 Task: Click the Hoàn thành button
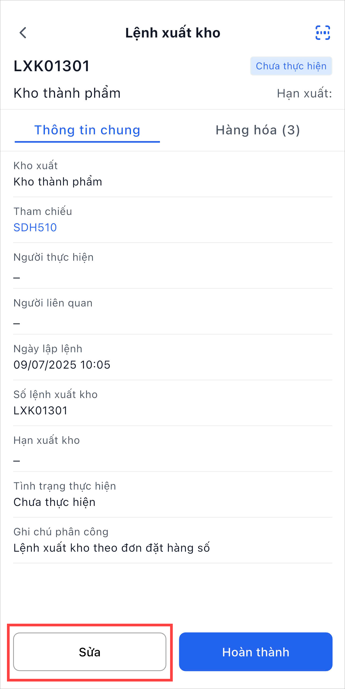[255, 652]
